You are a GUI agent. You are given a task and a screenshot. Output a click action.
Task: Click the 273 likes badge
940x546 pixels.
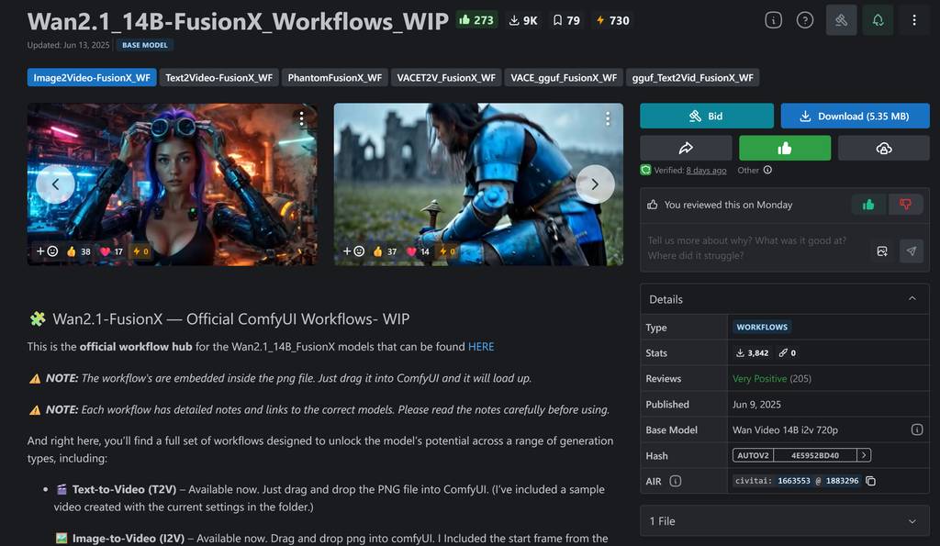click(x=476, y=20)
